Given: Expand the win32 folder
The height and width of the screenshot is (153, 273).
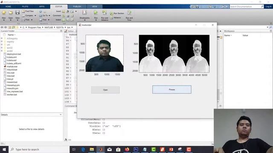Looking at the screenshot, I should click(x=2, y=48).
